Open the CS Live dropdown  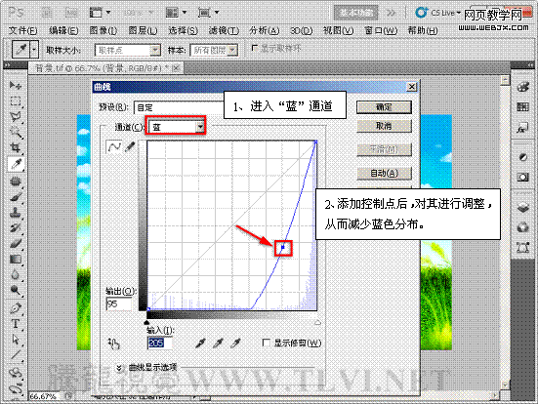pyautogui.click(x=438, y=13)
